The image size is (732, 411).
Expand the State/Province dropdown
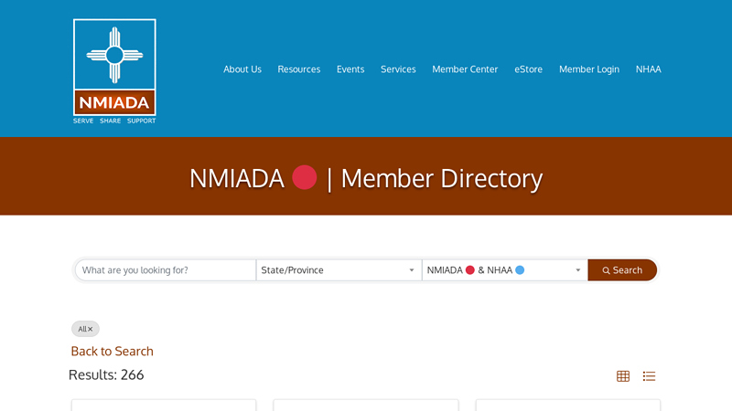click(x=339, y=270)
